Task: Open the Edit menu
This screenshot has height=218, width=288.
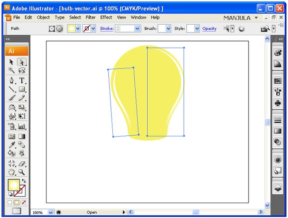Action: [x=28, y=18]
